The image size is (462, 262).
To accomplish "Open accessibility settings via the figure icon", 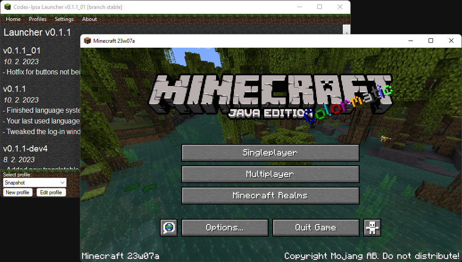I will pos(372,228).
